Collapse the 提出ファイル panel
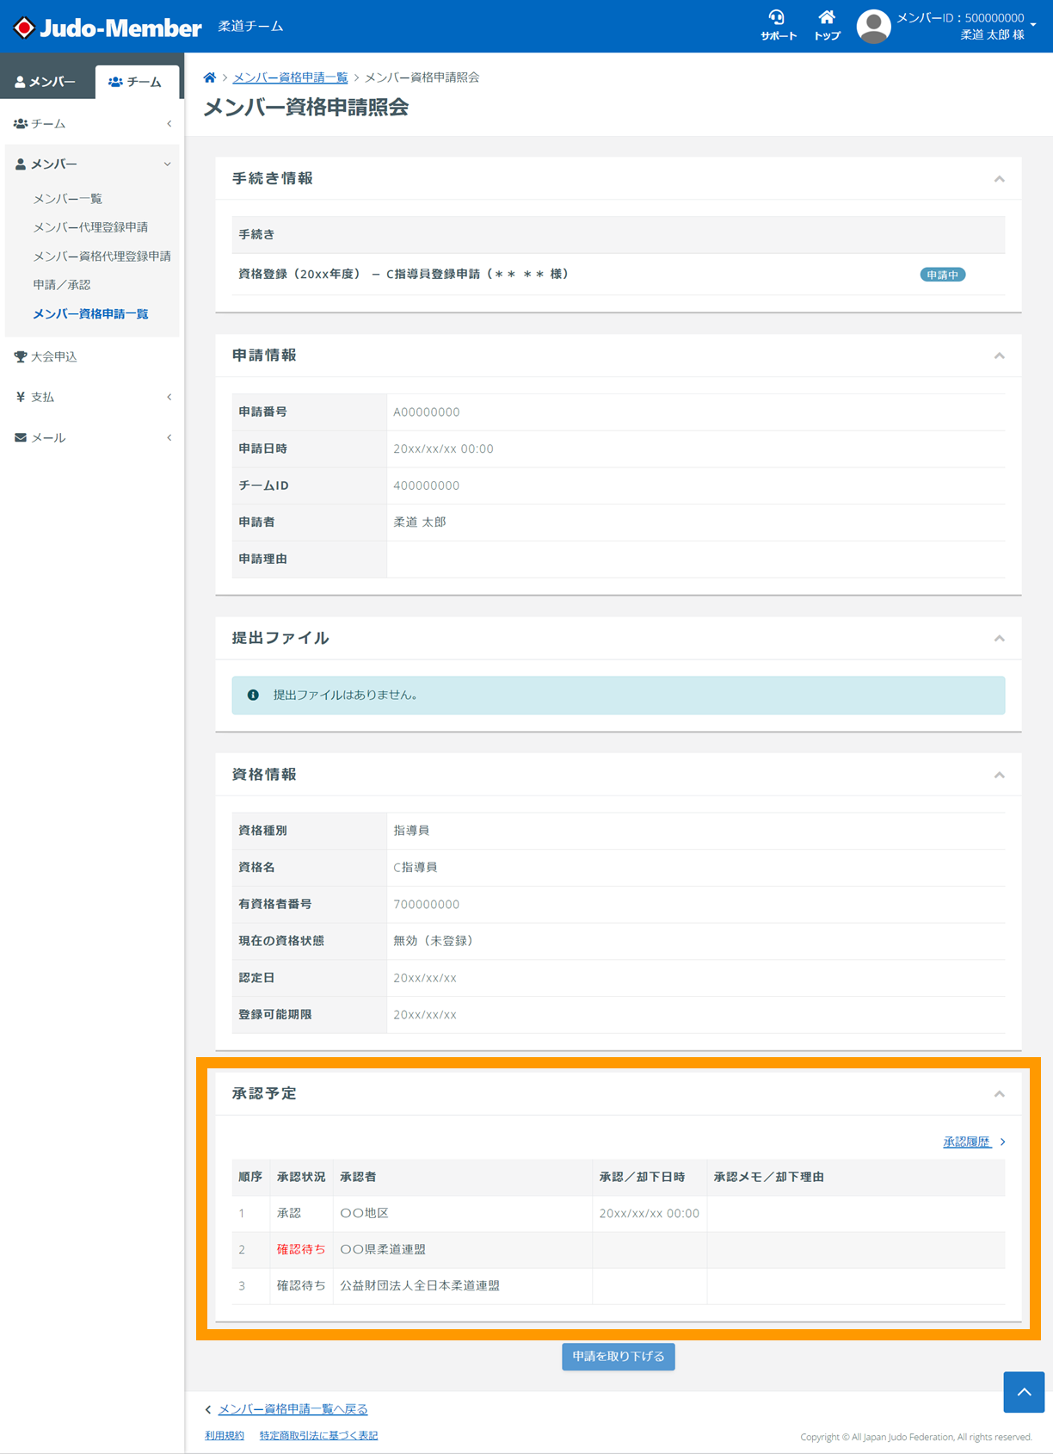1053x1454 pixels. (999, 638)
